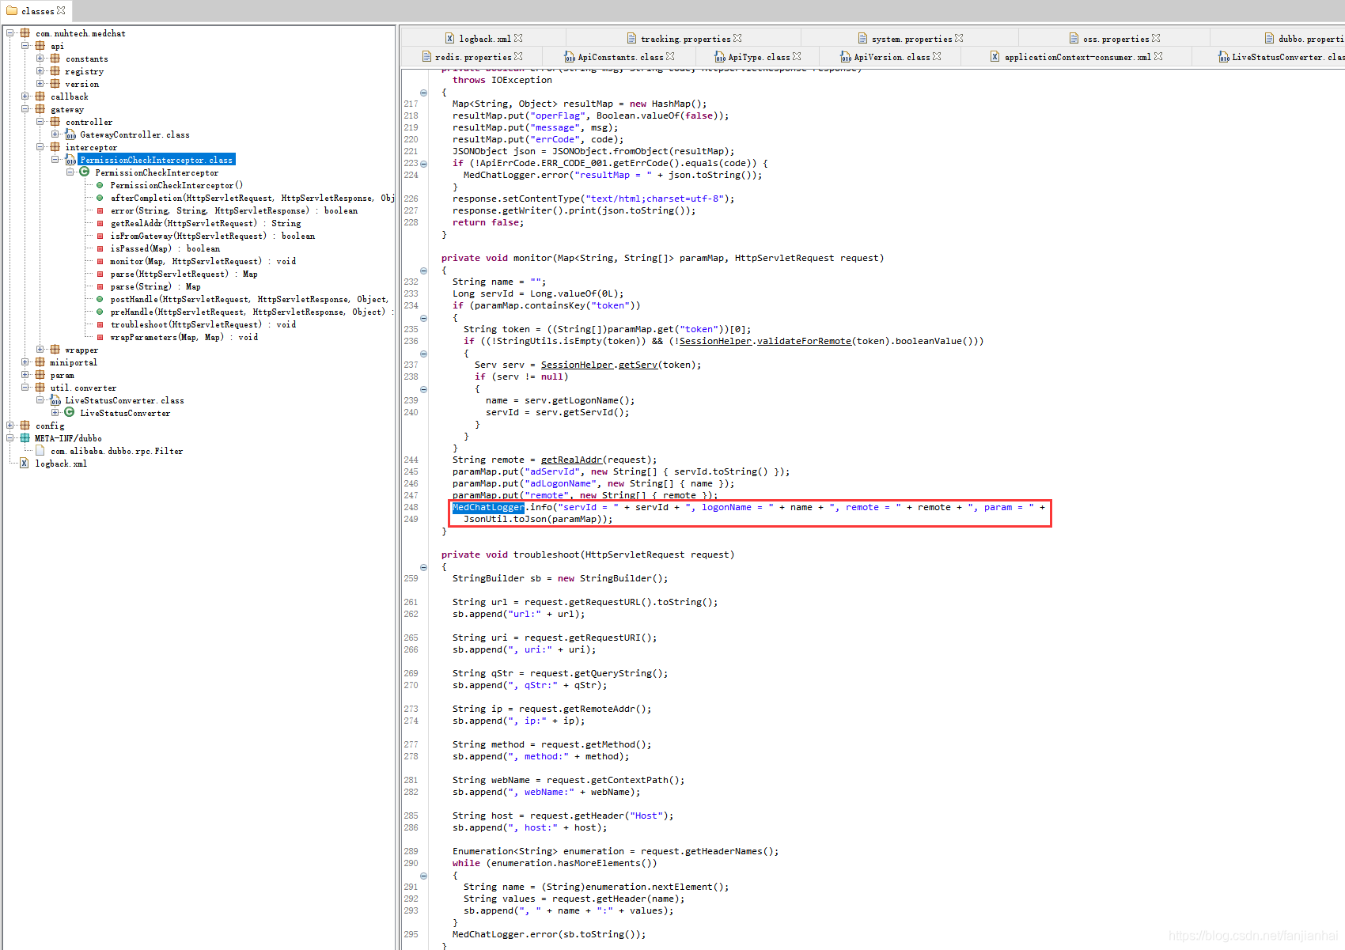Screen dimensions: 1345x950
Task: Collapse the com.nuhtech.medchat package node
Action: click(x=10, y=33)
